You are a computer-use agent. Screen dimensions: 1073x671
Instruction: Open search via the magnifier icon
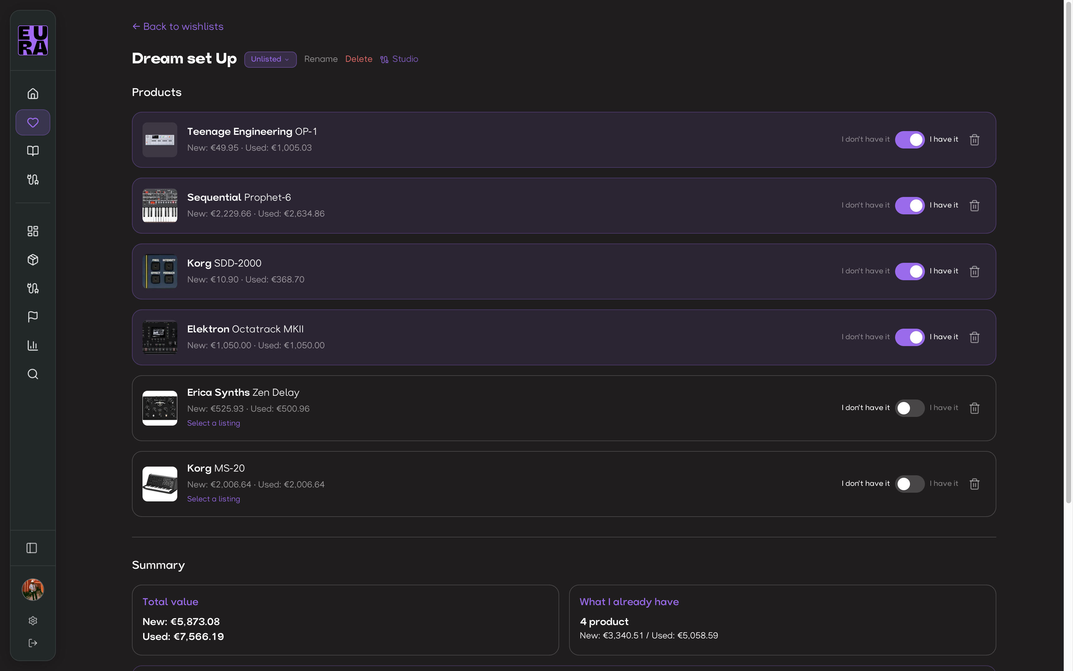click(33, 374)
